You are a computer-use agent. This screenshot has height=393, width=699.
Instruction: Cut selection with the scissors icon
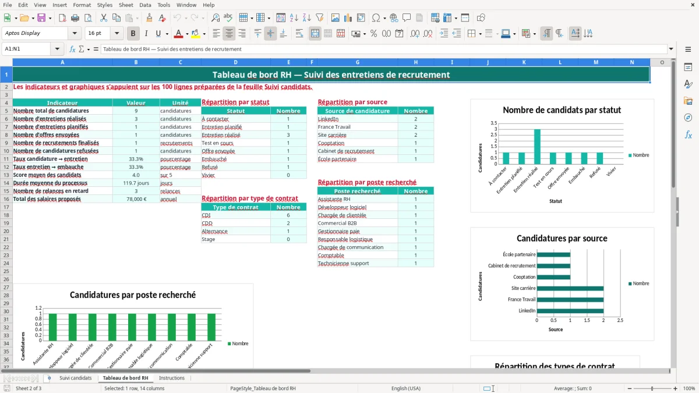point(103,18)
